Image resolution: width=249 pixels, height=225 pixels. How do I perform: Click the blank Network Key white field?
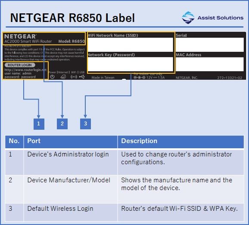130,64
